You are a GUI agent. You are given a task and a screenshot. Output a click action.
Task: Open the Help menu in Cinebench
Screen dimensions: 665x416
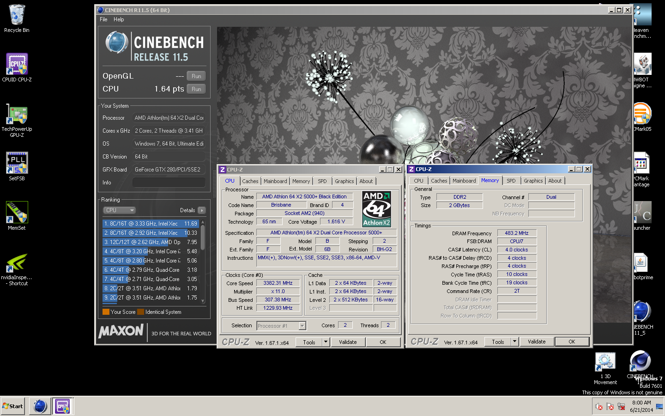(119, 19)
